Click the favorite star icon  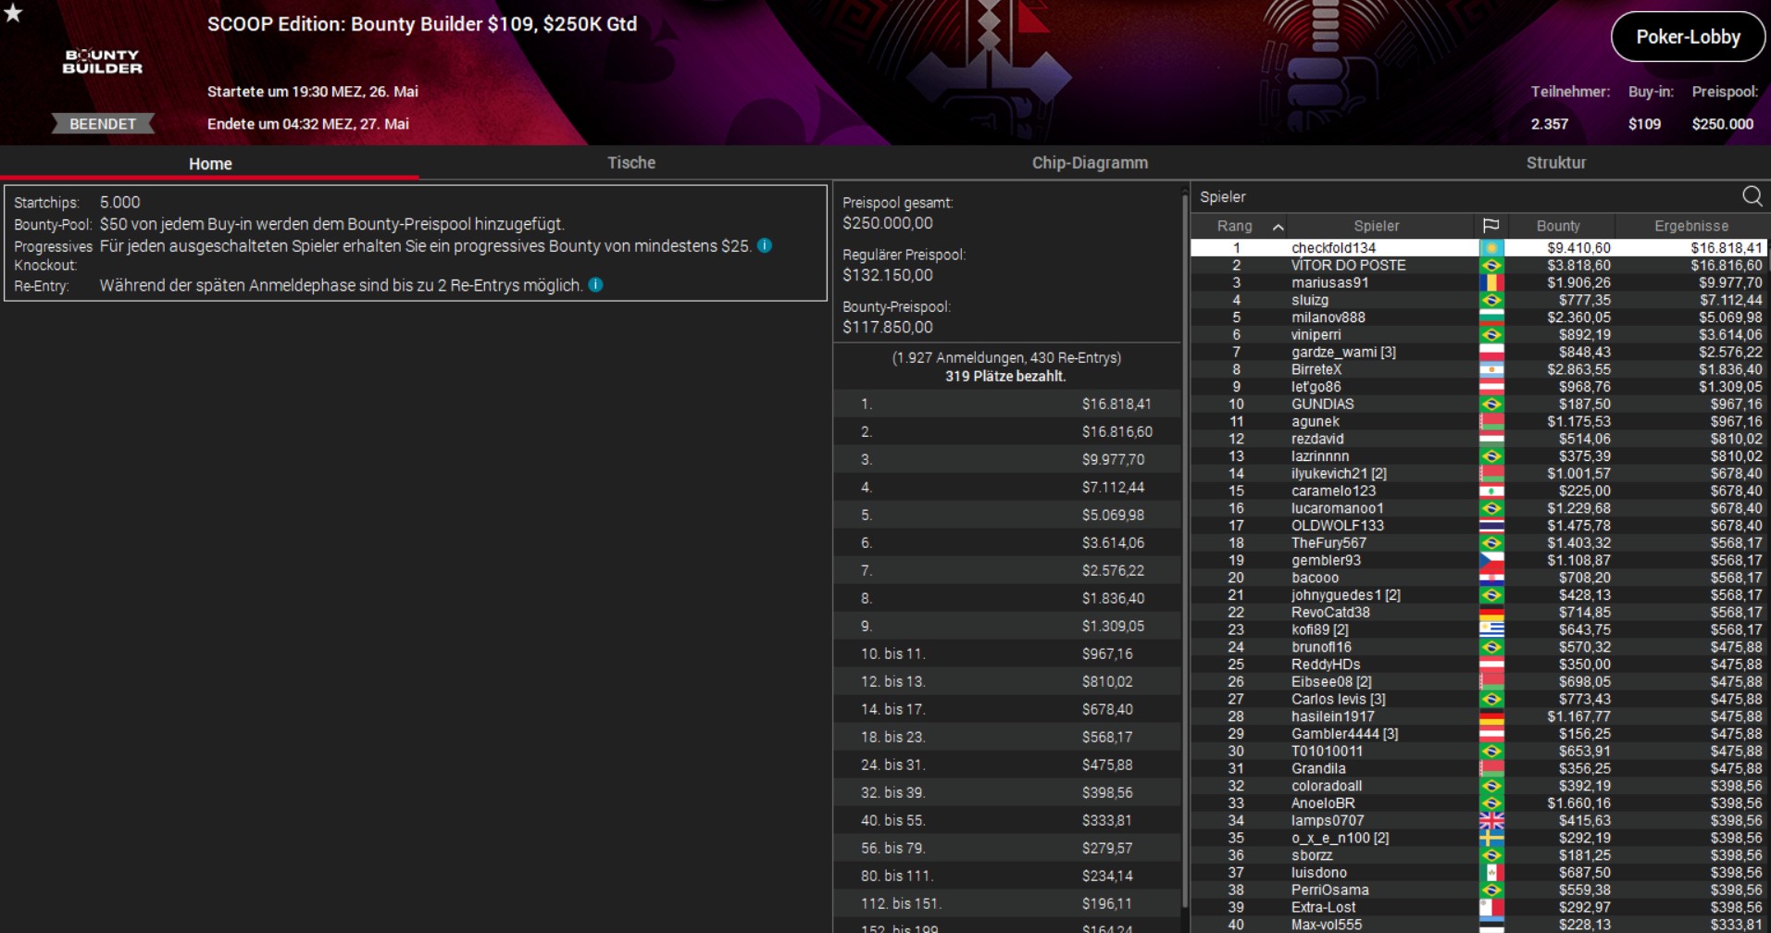pyautogui.click(x=13, y=13)
